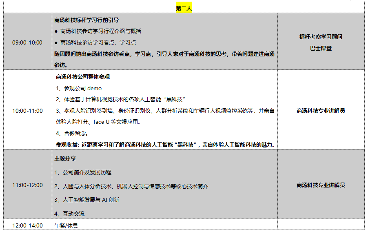Click the 商汤科技公司整体参观 title
This screenshot has height=232, width=368.
pos(83,77)
